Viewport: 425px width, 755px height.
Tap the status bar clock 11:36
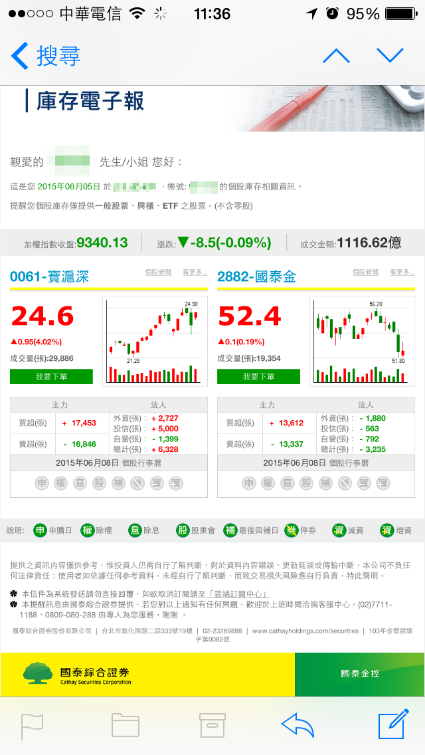tap(212, 14)
